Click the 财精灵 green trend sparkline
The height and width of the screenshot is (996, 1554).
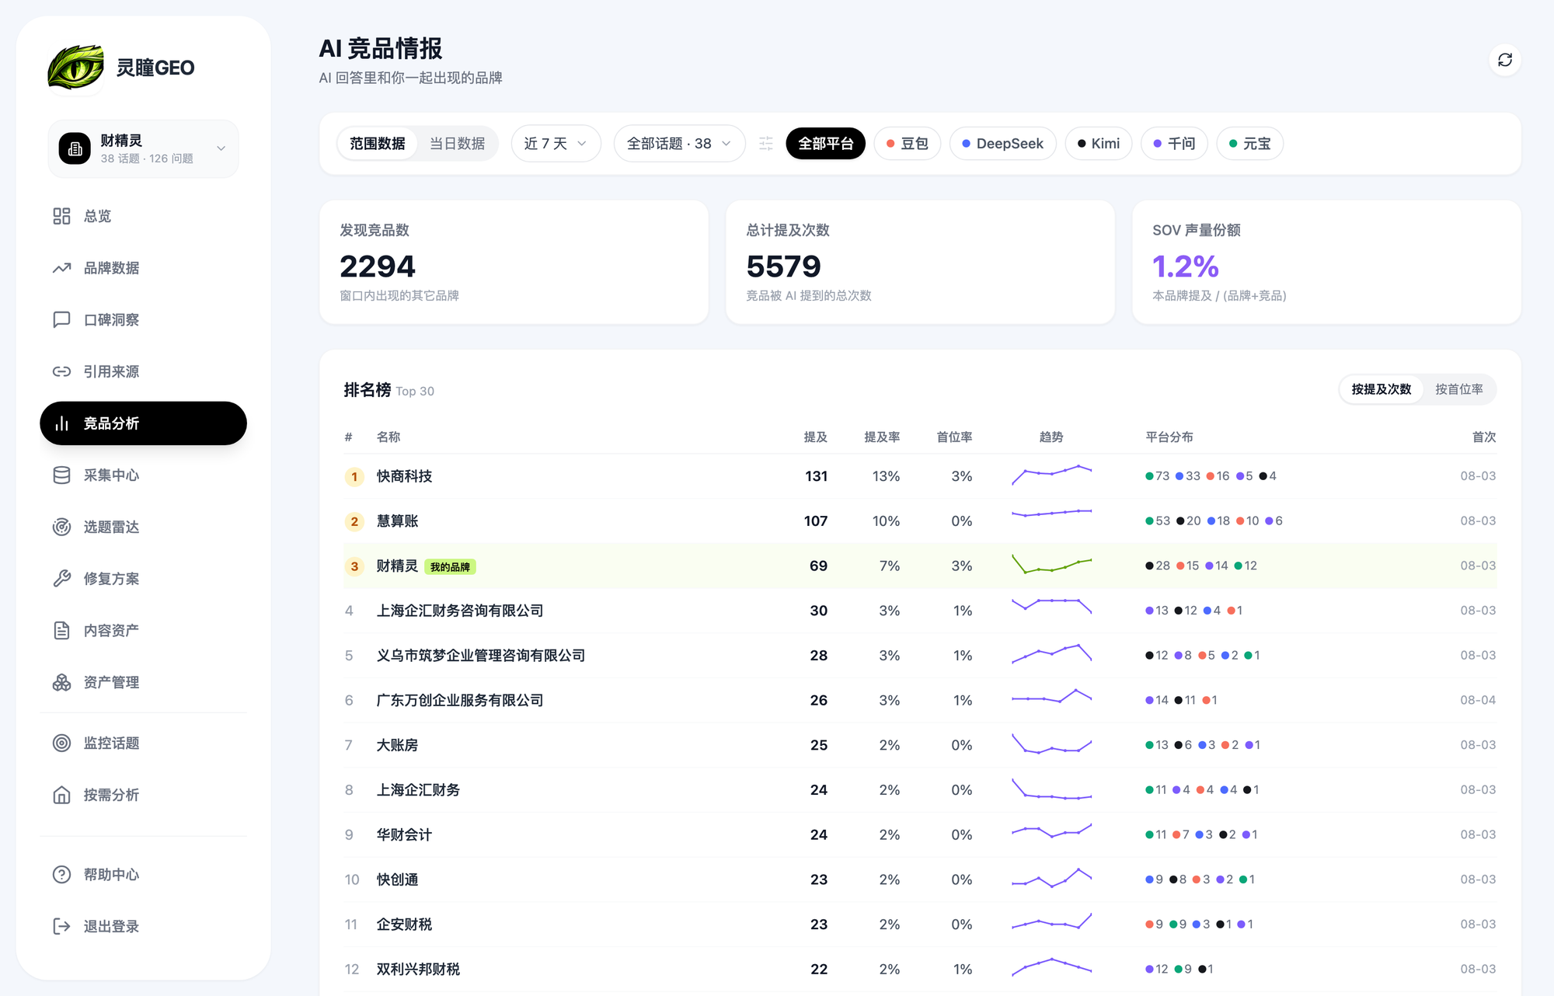click(x=1051, y=565)
